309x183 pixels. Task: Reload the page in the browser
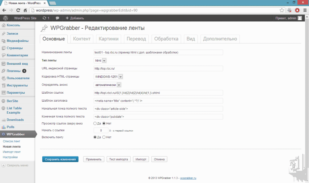point(18,10)
